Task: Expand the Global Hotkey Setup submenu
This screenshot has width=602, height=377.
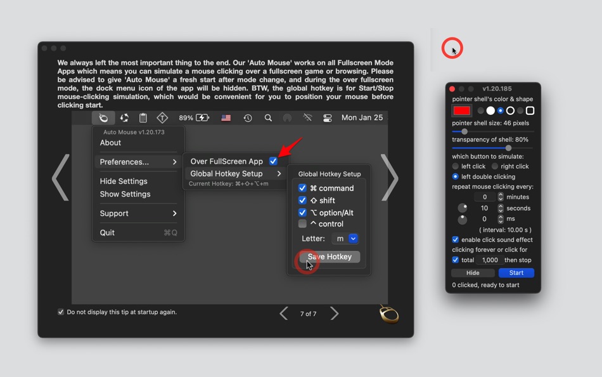Action: click(236, 173)
